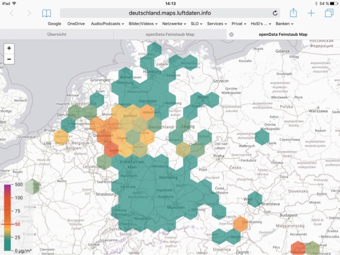Open the Netzwerke favorites dropdown

(174, 23)
